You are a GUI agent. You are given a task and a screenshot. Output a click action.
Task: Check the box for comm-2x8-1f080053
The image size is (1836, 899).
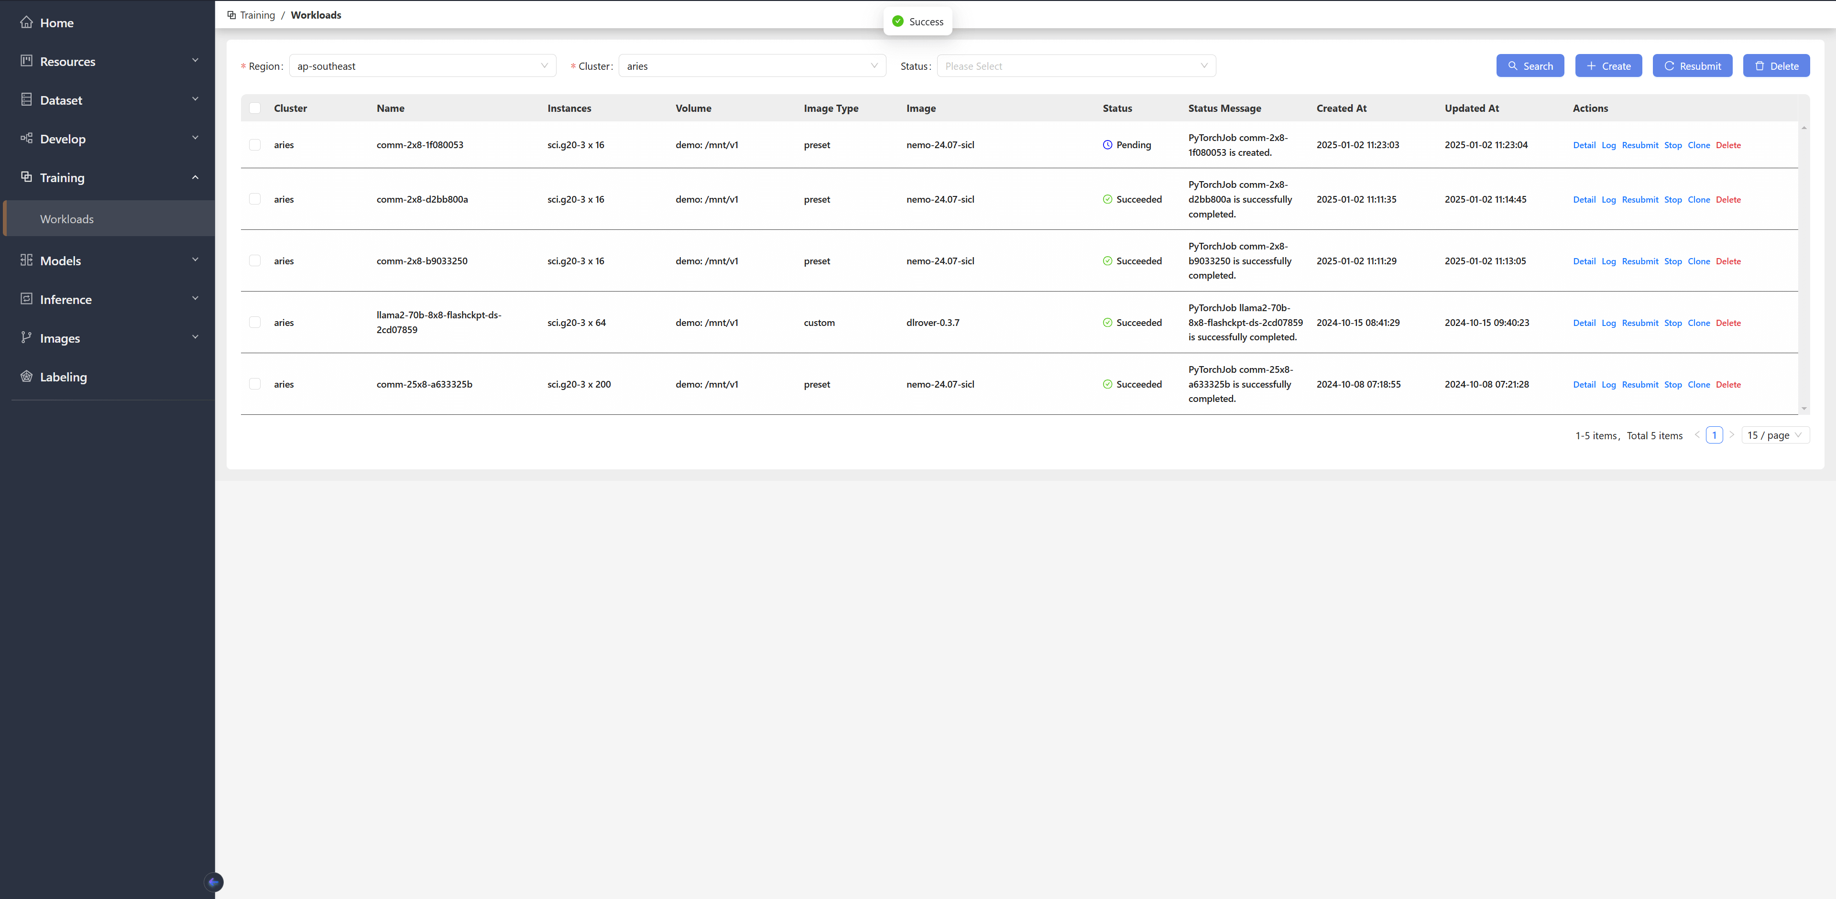254,145
